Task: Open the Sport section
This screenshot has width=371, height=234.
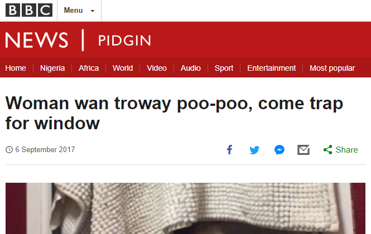Action: click(x=224, y=68)
